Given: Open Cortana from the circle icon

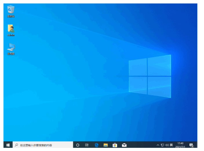Looking at the screenshot, I should tap(78, 145).
